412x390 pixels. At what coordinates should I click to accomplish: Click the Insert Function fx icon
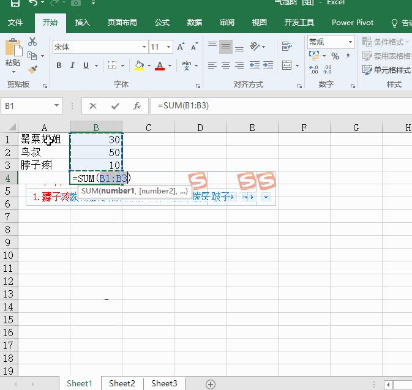point(137,106)
